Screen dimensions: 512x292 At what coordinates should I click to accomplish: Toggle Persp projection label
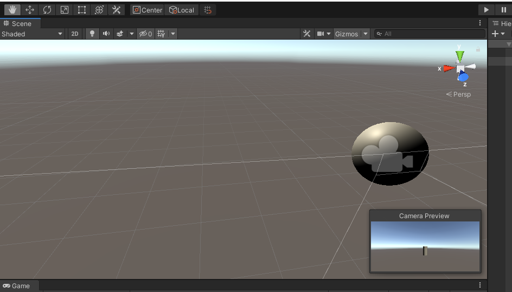click(x=458, y=94)
